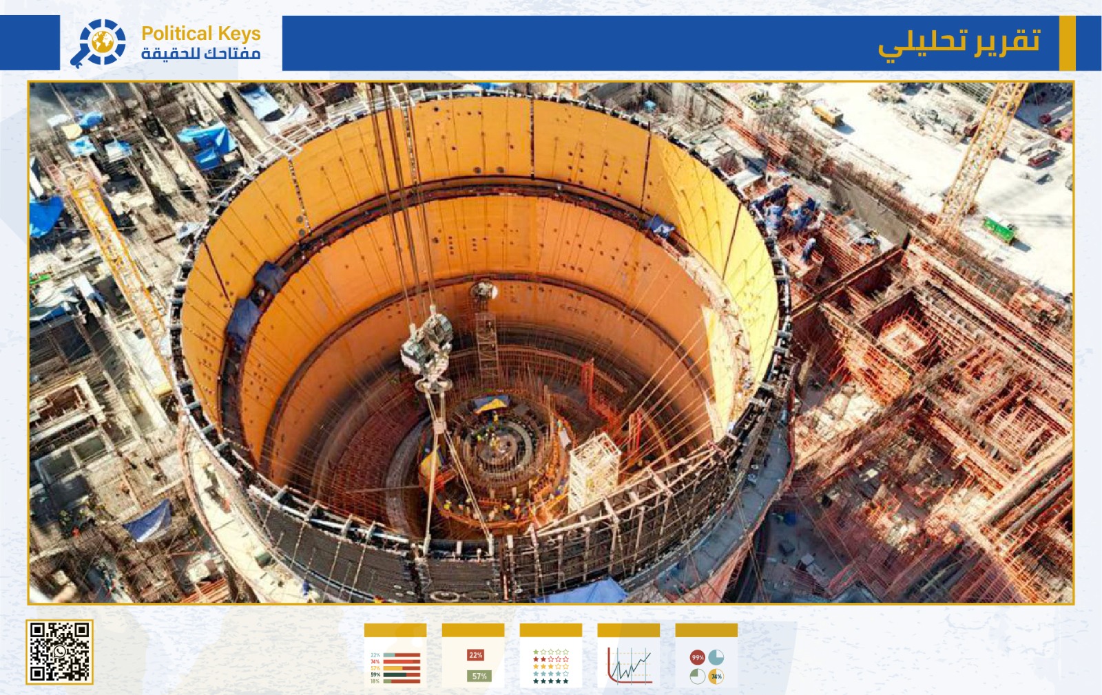The image size is (1102, 695).
Task: Click the Arabic tagline 'مفتاحك للحقيقة'
Action: point(200,54)
